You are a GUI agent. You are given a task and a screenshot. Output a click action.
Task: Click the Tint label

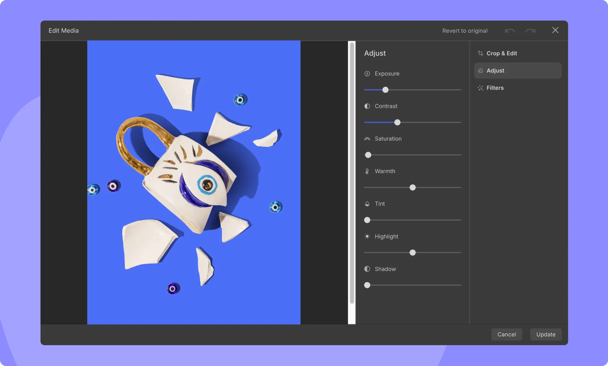(380, 204)
